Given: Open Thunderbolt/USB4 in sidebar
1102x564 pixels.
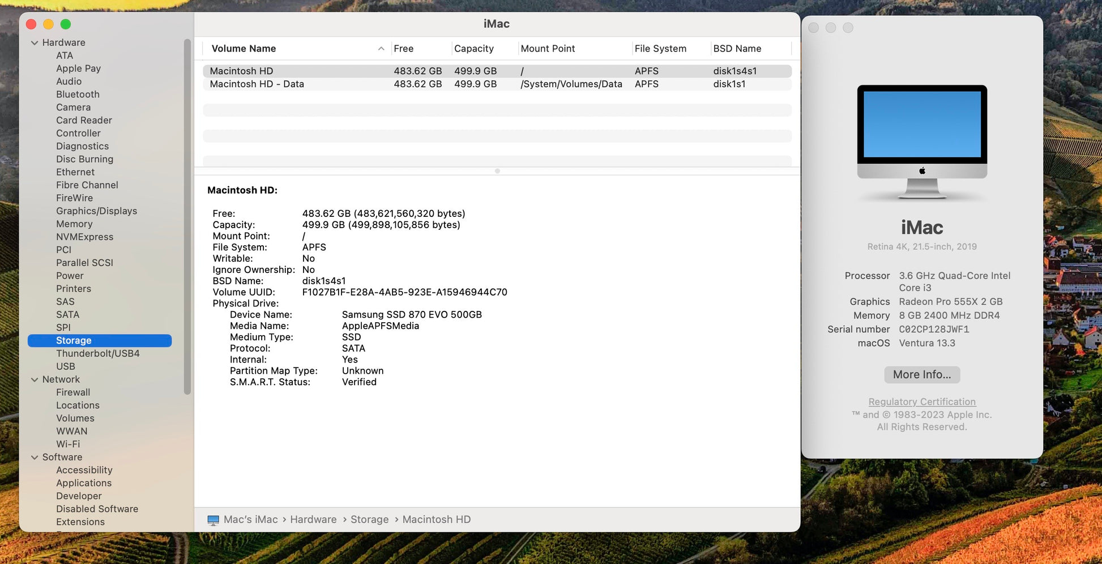Looking at the screenshot, I should [x=97, y=353].
